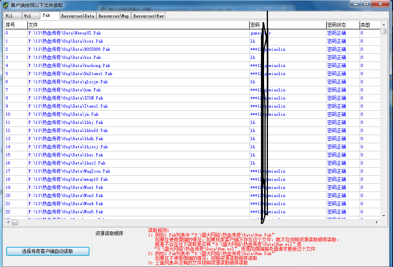The image size is (393, 267).
Task: Click the lhui.Pak file path
Action: click(x=66, y=155)
